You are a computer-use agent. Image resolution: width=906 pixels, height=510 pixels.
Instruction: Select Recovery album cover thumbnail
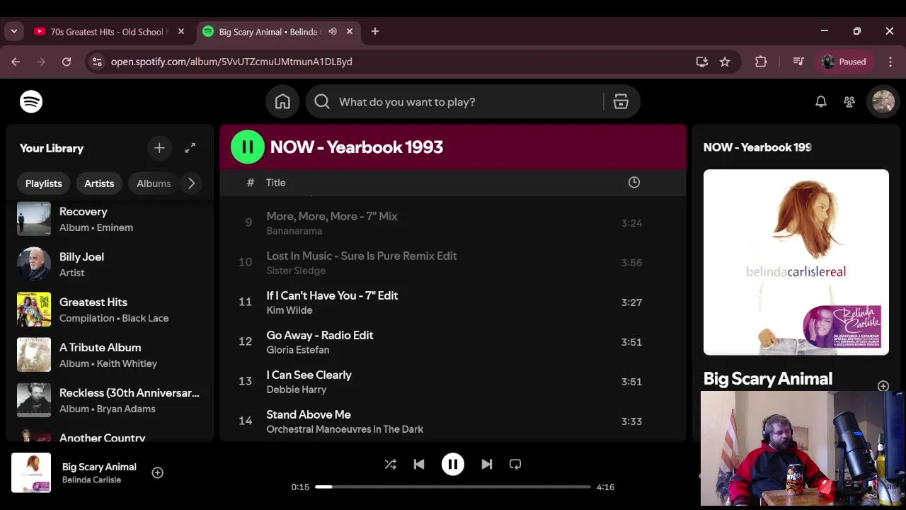pos(34,218)
